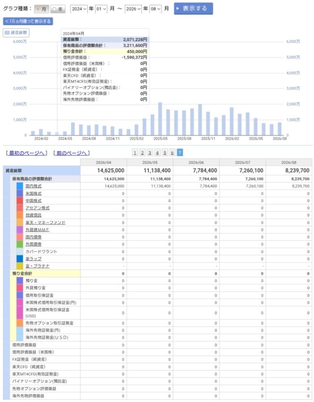Screen dimensions: 314x402
Task: Select the current page 7 tab
Action: pyautogui.click(x=180, y=153)
